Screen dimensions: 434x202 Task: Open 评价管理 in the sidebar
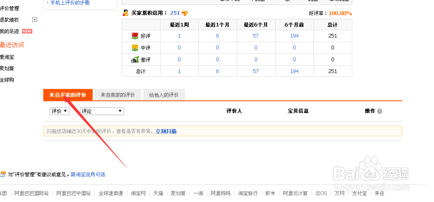tap(10, 9)
